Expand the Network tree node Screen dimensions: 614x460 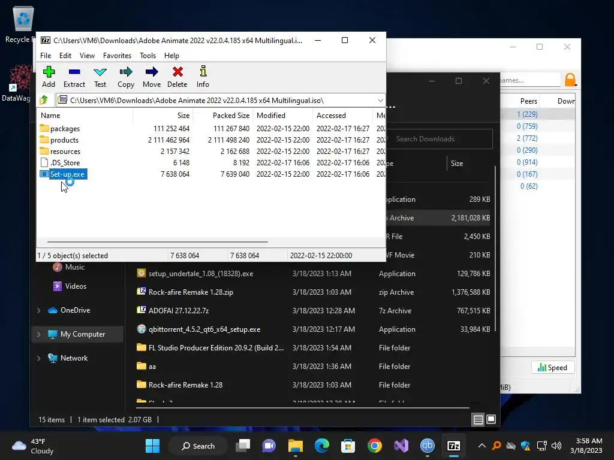[x=39, y=358]
